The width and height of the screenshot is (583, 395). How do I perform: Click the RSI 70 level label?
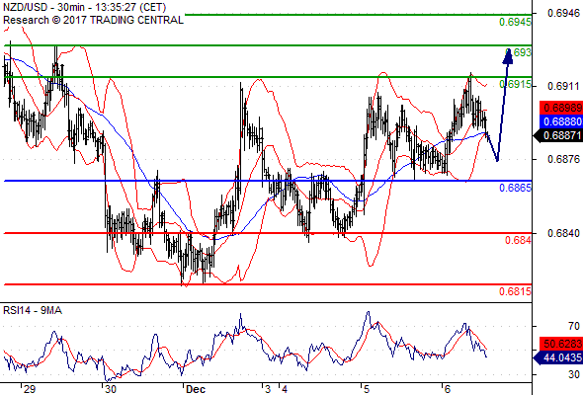[574, 326]
